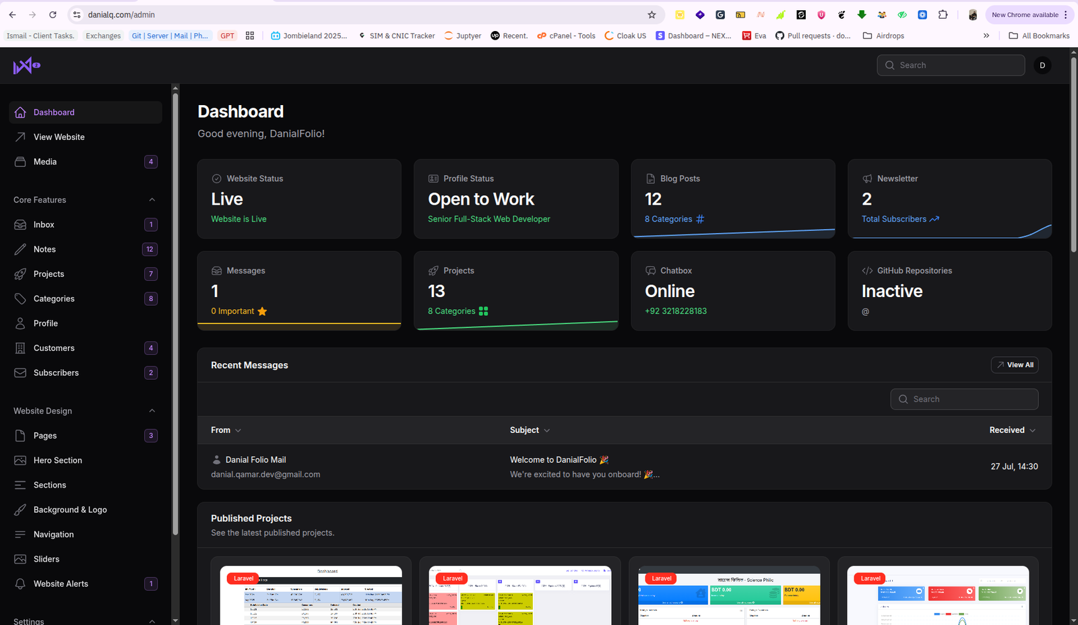Image resolution: width=1078 pixels, height=625 pixels.
Task: Sort messages by Received column
Action: click(x=1013, y=430)
